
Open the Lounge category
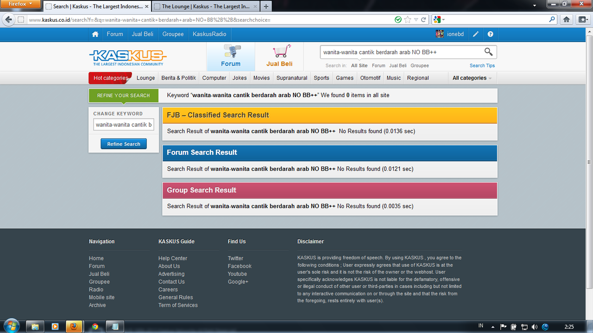click(x=145, y=78)
